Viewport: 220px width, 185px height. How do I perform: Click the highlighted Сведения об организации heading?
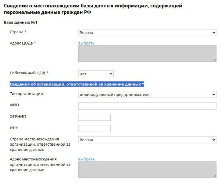77,84
